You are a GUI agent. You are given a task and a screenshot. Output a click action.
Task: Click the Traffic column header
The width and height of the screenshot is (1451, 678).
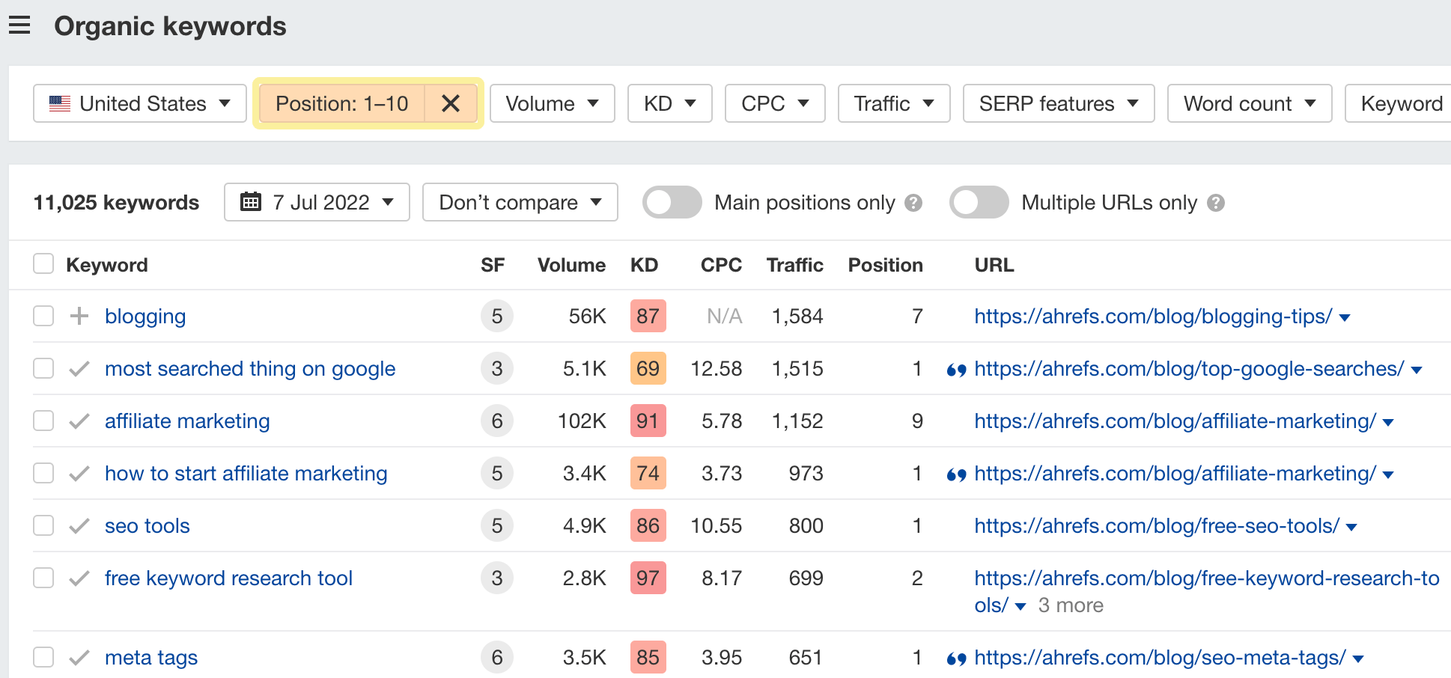[794, 264]
